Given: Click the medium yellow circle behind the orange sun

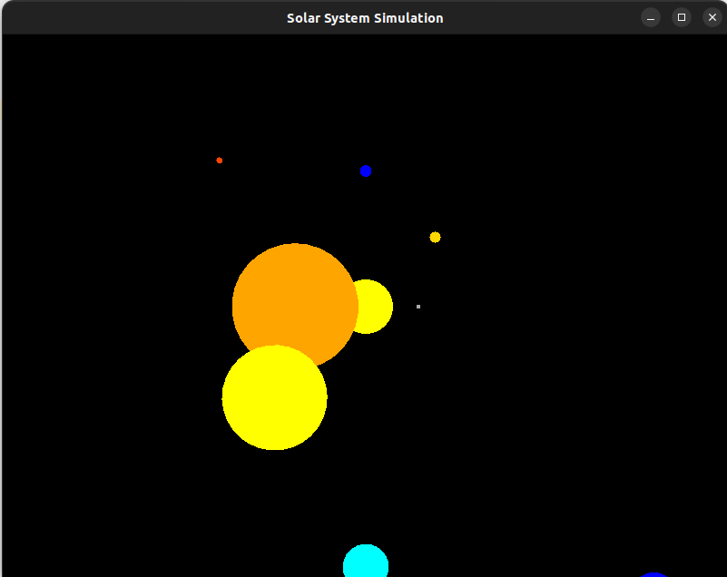Looking at the screenshot, I should [x=375, y=307].
